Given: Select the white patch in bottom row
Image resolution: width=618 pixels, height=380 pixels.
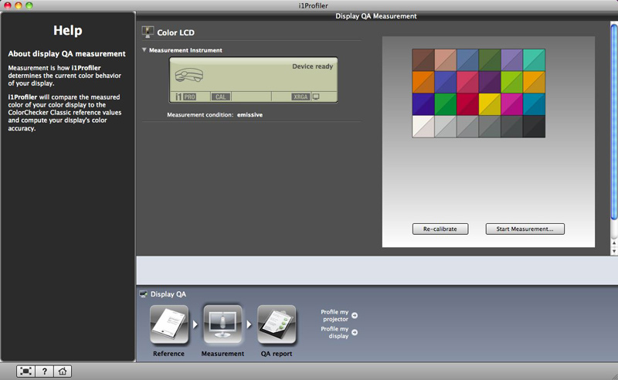Looking at the screenshot, I should click(423, 126).
